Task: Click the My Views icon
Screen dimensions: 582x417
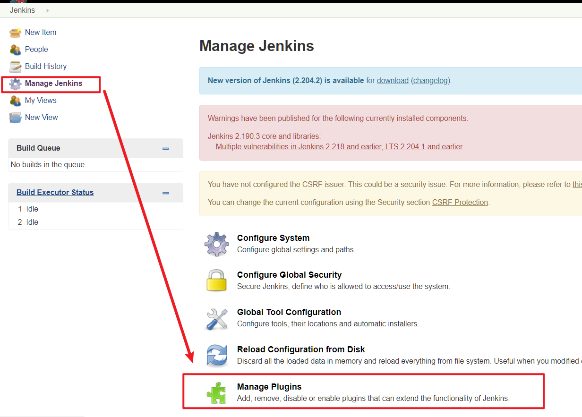Action: click(16, 101)
